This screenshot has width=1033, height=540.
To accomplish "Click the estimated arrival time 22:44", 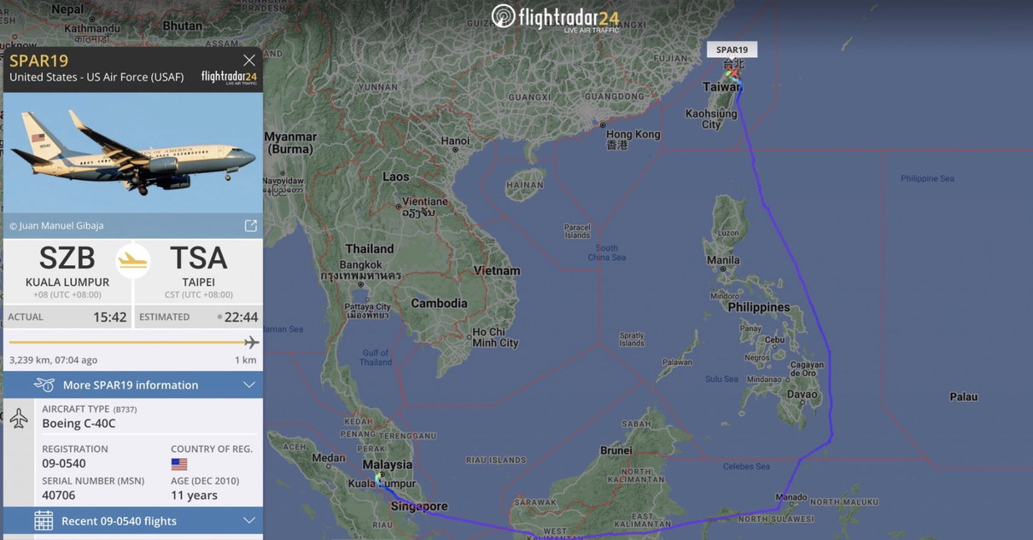I will (x=241, y=316).
